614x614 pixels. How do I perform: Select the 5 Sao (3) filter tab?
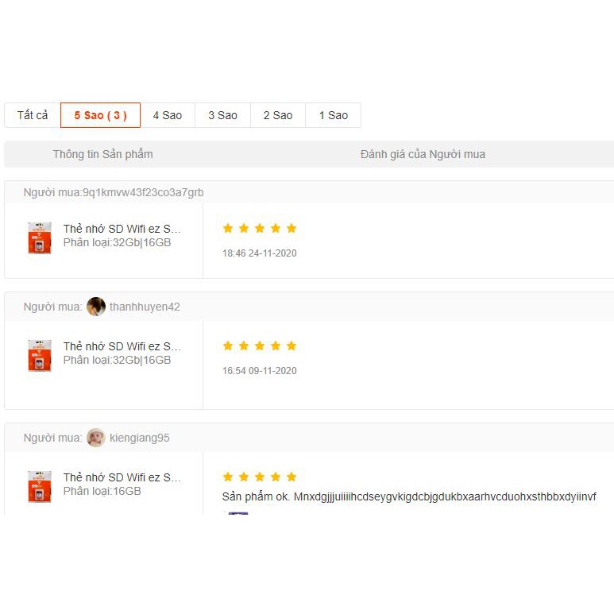[x=100, y=115]
